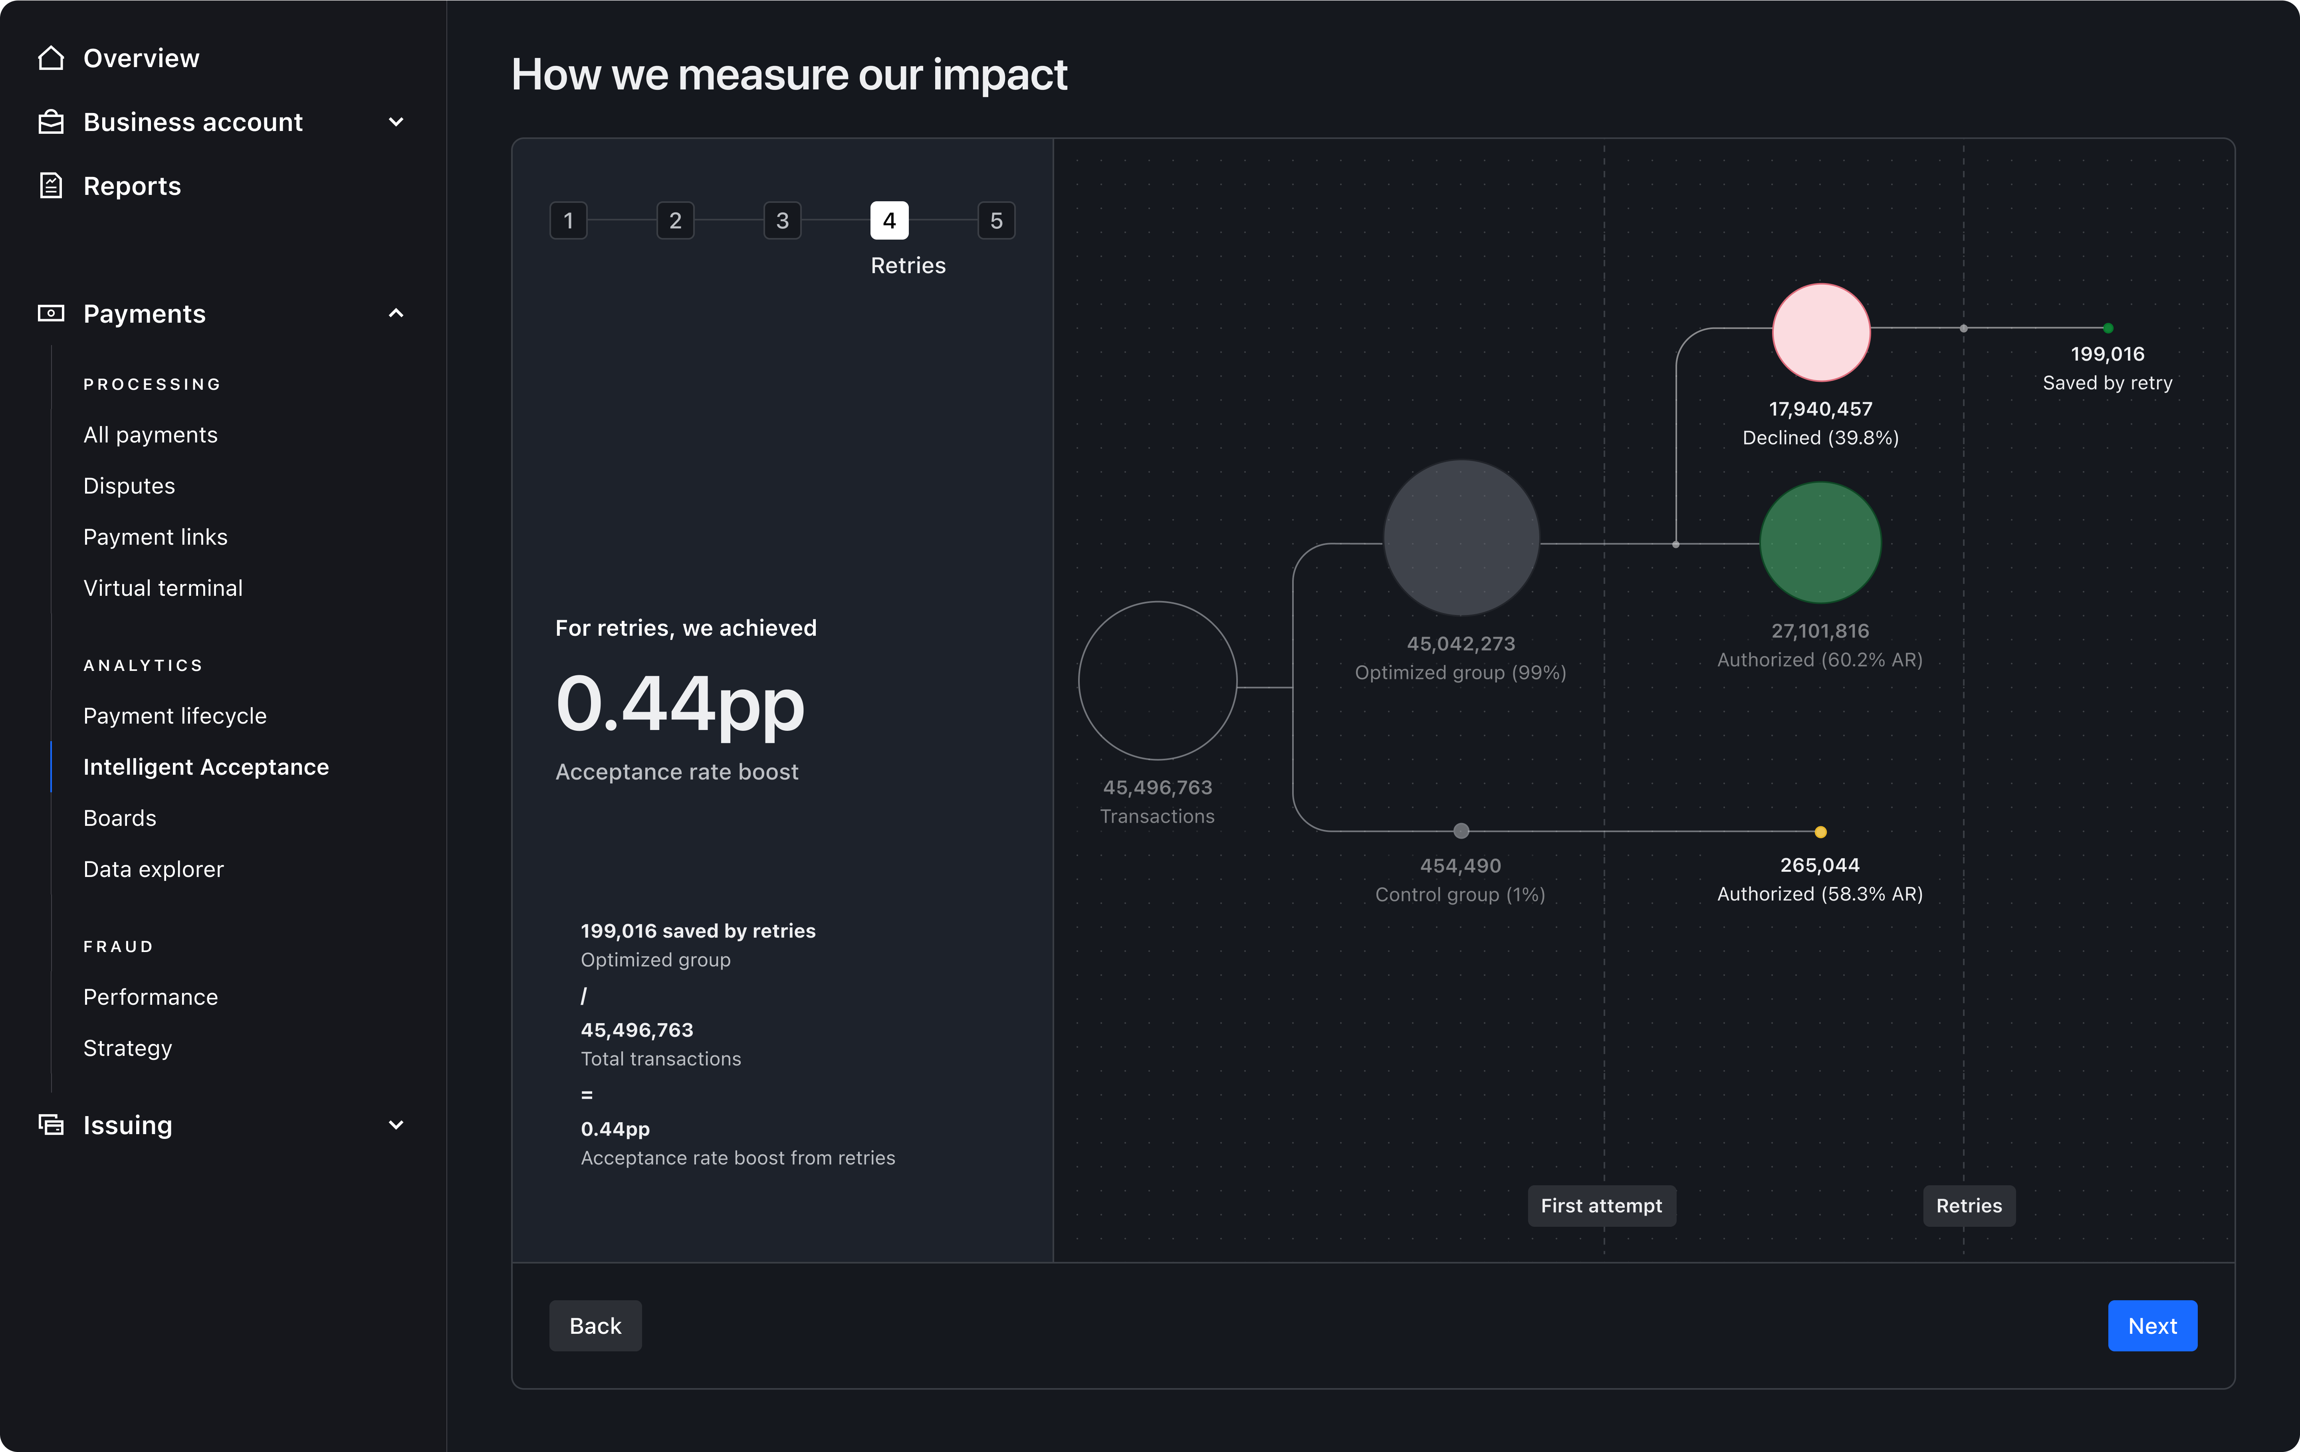The width and height of the screenshot is (2300, 1452).
Task: Click the 'How we measure our impact' heading
Action: coord(789,75)
